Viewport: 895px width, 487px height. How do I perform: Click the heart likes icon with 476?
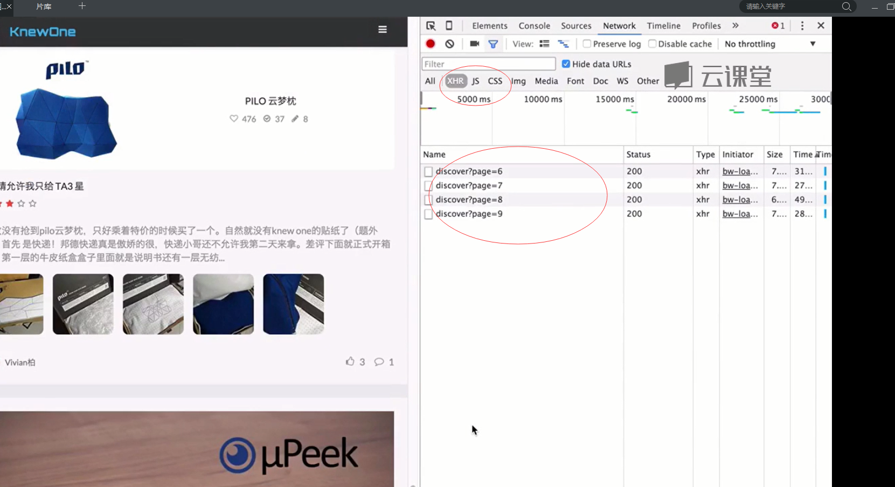(234, 119)
